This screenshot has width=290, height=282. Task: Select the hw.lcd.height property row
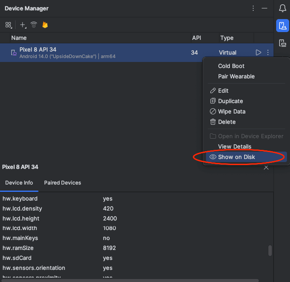coord(136,218)
